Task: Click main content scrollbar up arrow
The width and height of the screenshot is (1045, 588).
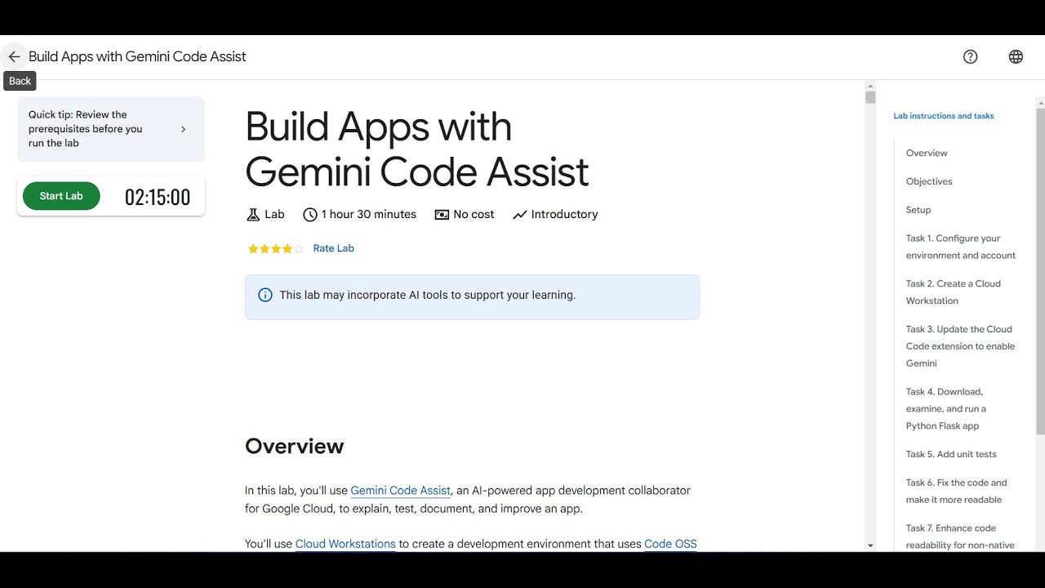Action: (x=870, y=86)
